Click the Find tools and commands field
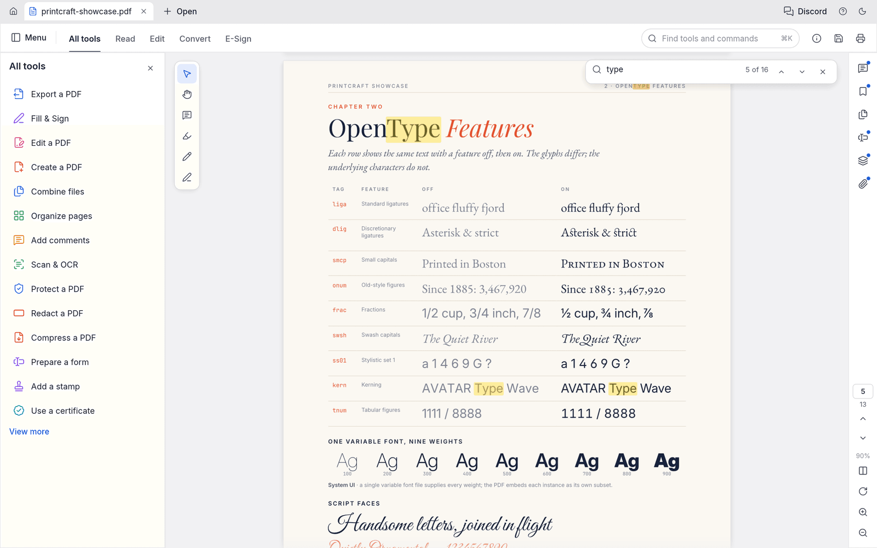877x548 pixels. (x=720, y=38)
